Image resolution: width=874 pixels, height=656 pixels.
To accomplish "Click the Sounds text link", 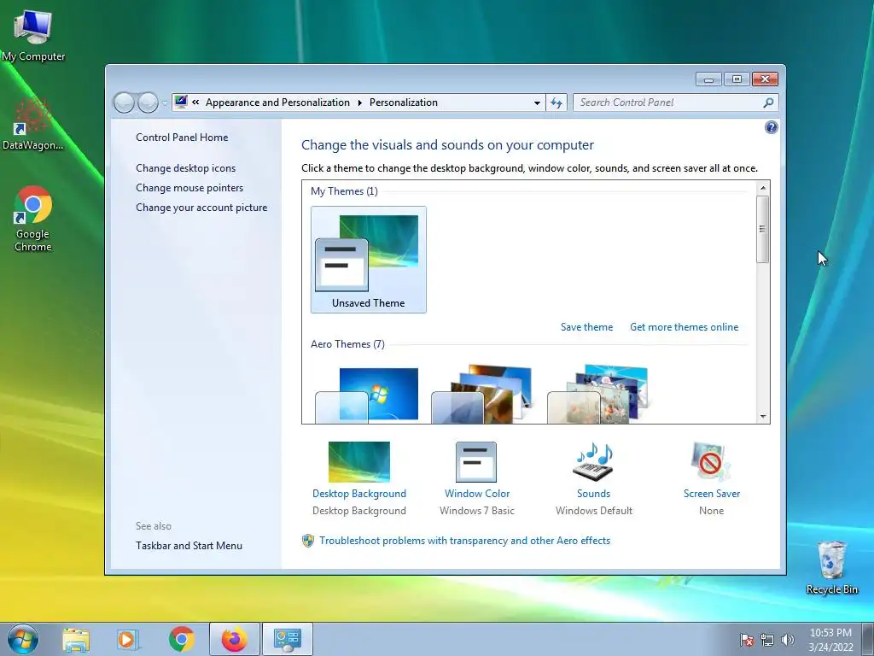I will (594, 494).
